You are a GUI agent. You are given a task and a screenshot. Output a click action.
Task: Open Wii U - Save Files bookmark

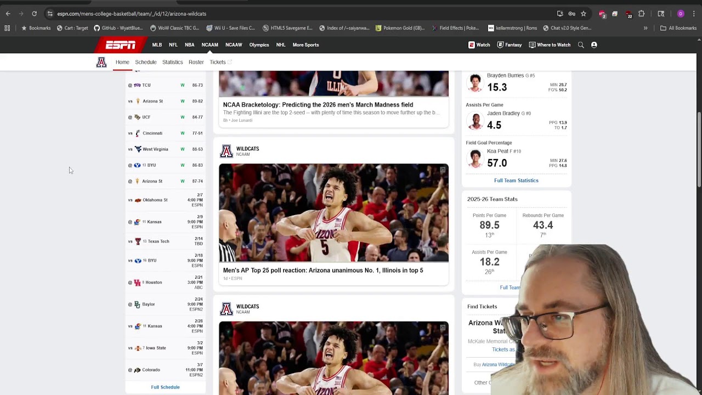pyautogui.click(x=231, y=28)
